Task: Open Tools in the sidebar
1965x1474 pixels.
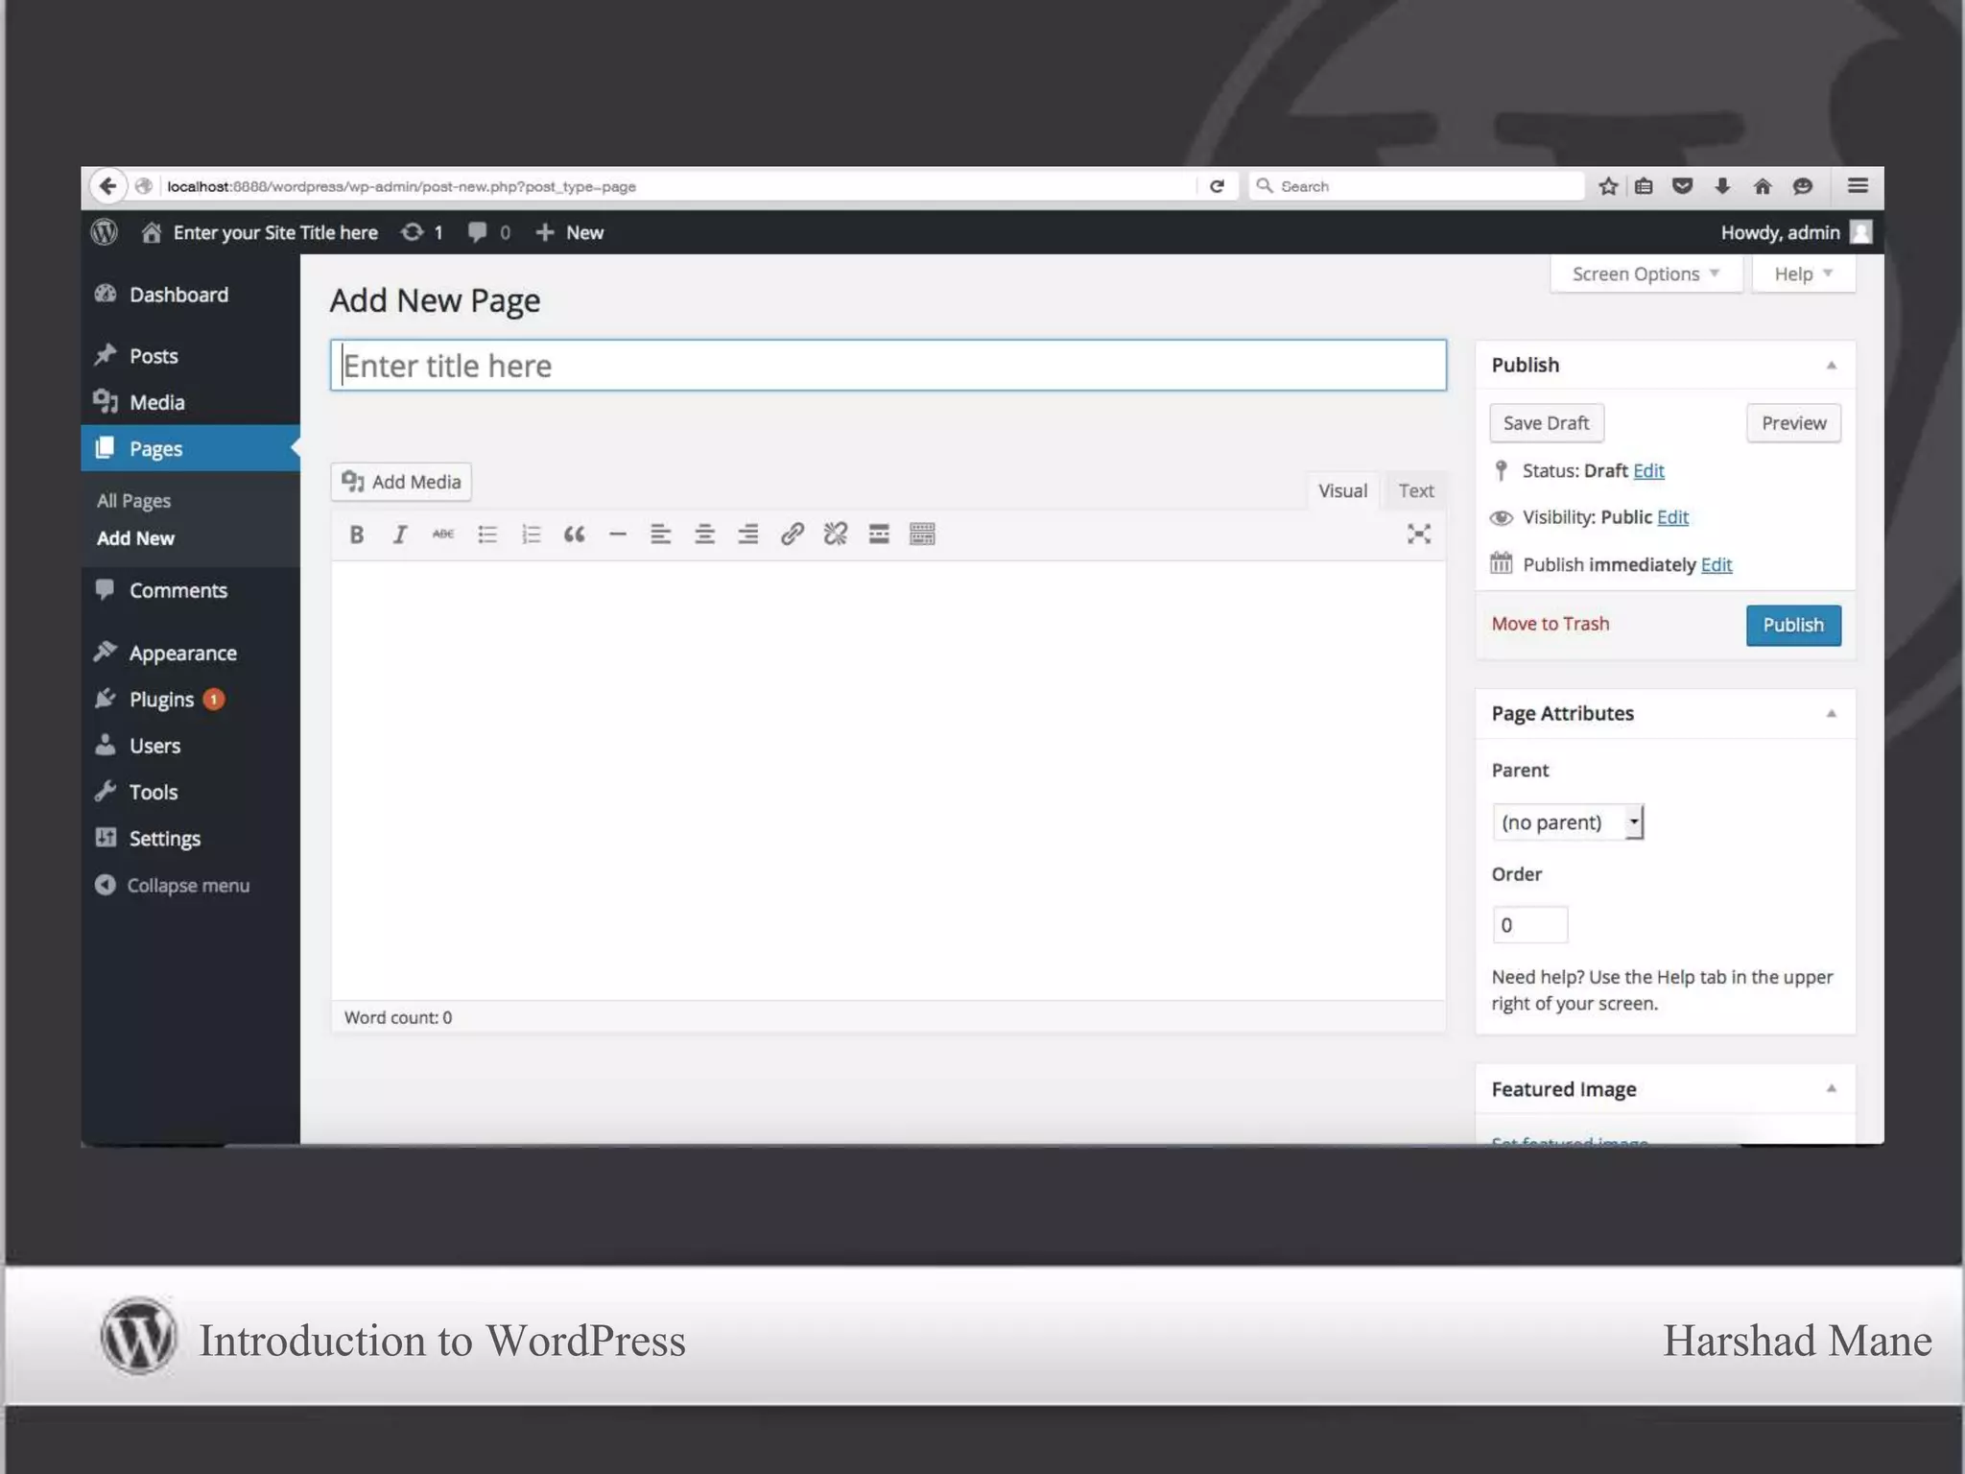Action: coord(191,792)
